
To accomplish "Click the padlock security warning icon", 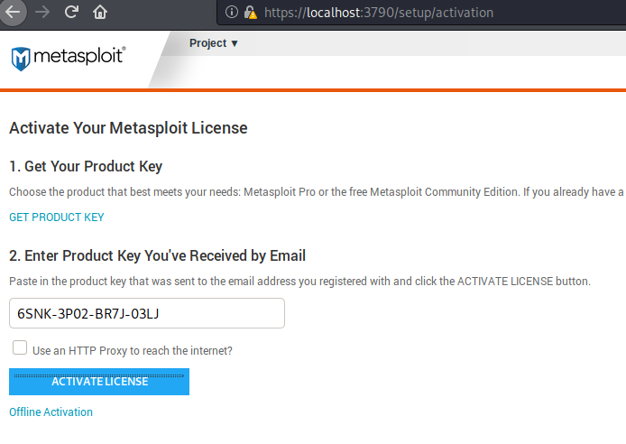I will point(251,13).
